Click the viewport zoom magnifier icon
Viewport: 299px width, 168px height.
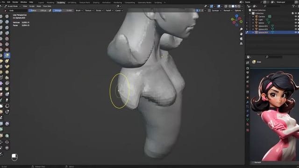[x=241, y=29]
